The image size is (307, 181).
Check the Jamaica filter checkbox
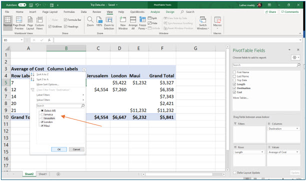(x=42, y=114)
